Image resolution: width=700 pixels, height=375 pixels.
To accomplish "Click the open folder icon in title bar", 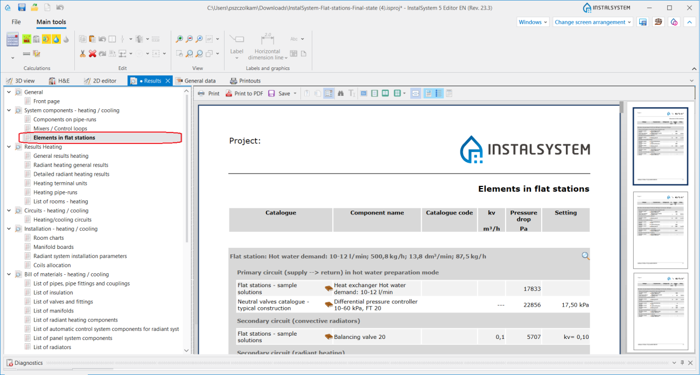I will (x=34, y=8).
